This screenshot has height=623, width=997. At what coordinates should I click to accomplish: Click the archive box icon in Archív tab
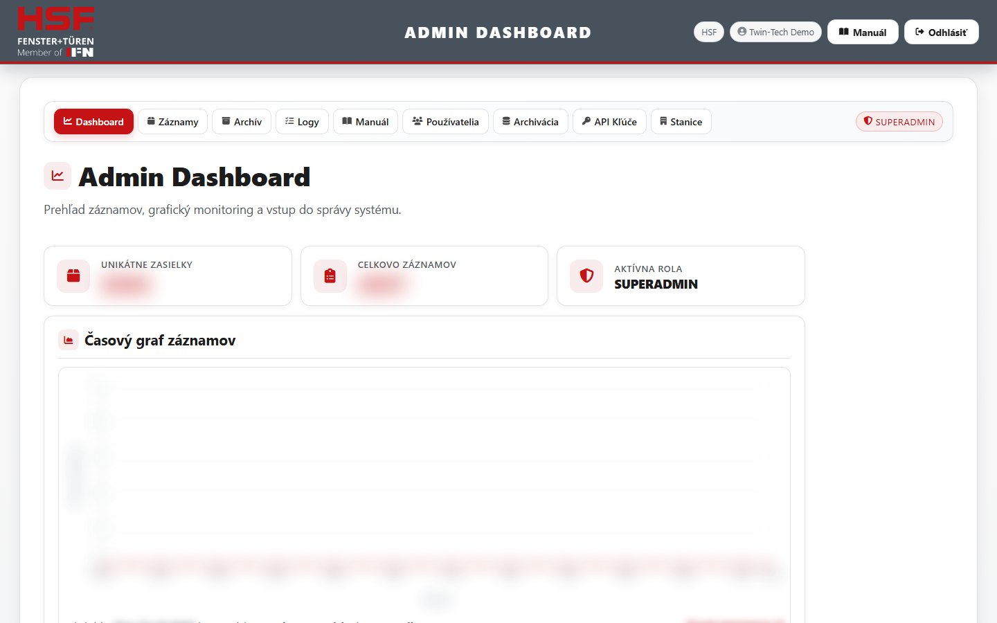tap(226, 121)
